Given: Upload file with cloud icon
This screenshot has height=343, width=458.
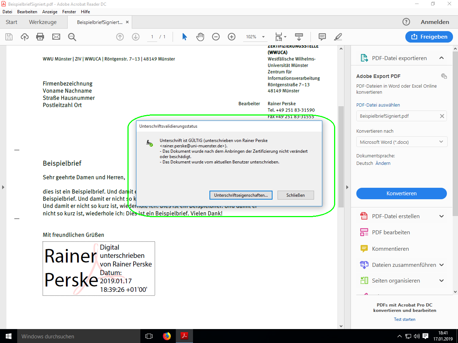Looking at the screenshot, I should (25, 37).
